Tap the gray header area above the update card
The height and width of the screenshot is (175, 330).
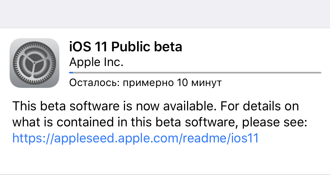(x=165, y=13)
